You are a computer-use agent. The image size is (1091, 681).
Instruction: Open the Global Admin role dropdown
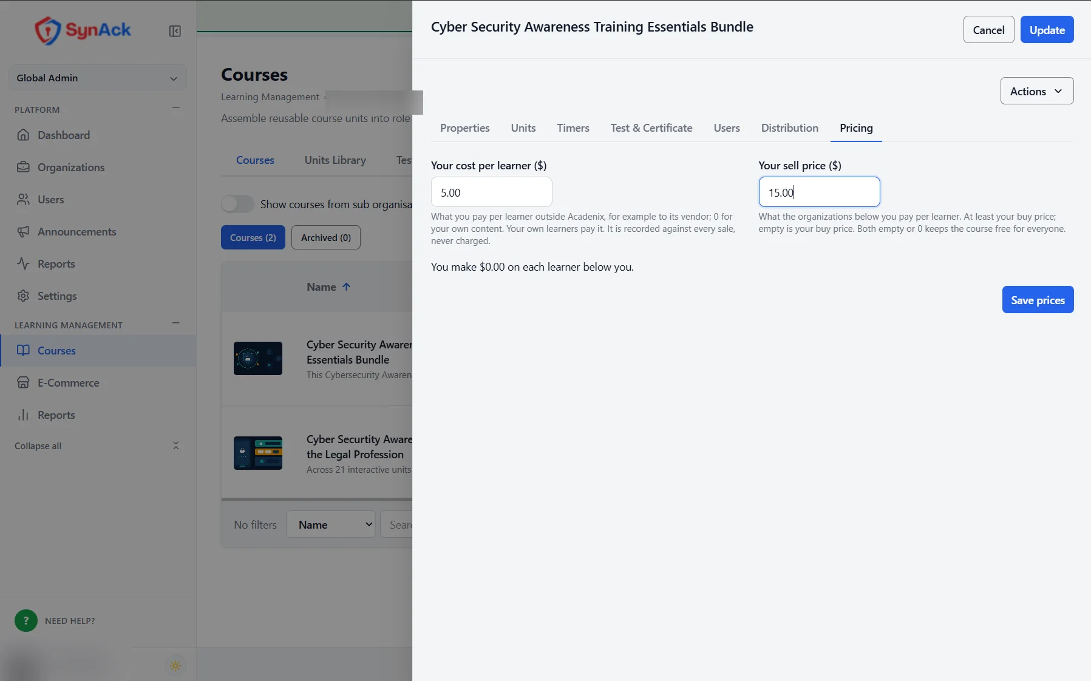pyautogui.click(x=97, y=78)
